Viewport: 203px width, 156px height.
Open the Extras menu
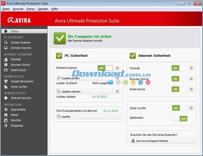click(x=31, y=9)
